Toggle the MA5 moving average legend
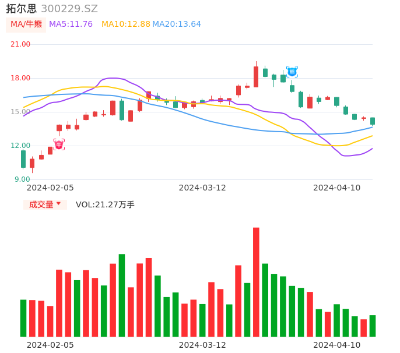The width and height of the screenshot is (400, 353). coord(71,24)
